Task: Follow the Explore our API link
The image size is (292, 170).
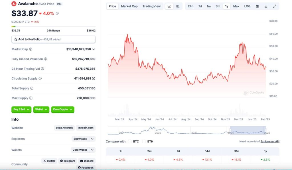Action: pyautogui.click(x=270, y=141)
